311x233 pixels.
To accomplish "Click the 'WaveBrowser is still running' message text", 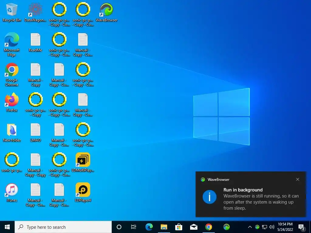I will 261,202.
